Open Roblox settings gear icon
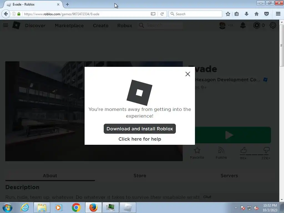The image size is (284, 213). [x=273, y=25]
